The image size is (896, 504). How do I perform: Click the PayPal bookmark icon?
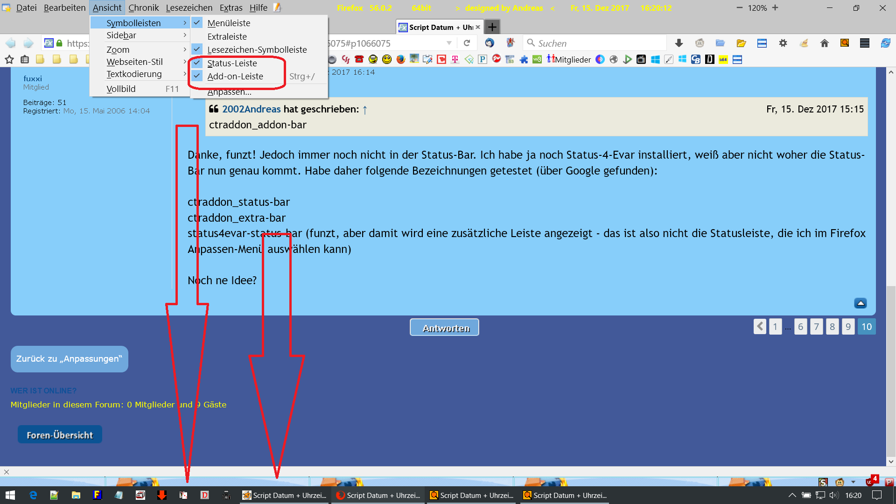coord(483,59)
